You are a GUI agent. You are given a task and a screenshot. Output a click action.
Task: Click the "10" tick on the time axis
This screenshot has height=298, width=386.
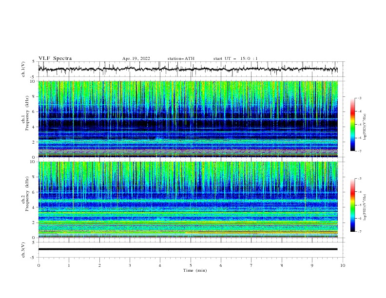pyautogui.click(x=343, y=265)
